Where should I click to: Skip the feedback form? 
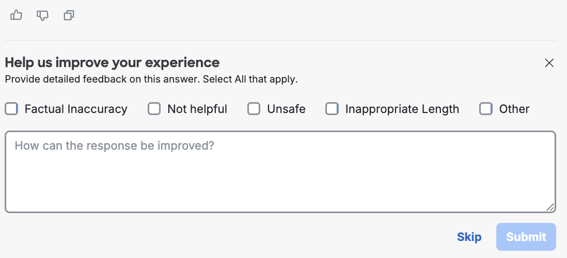click(469, 237)
